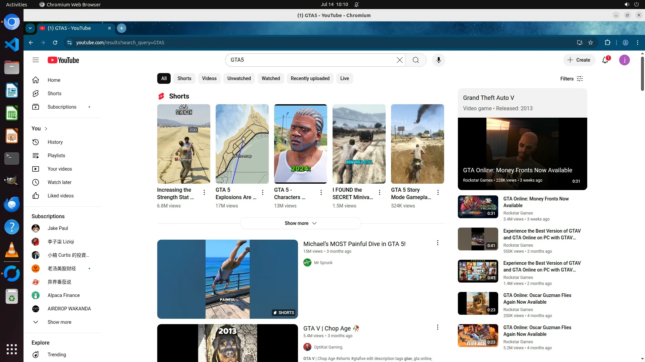Open the YouTube notifications bell
The image size is (645, 362).
pyautogui.click(x=605, y=60)
